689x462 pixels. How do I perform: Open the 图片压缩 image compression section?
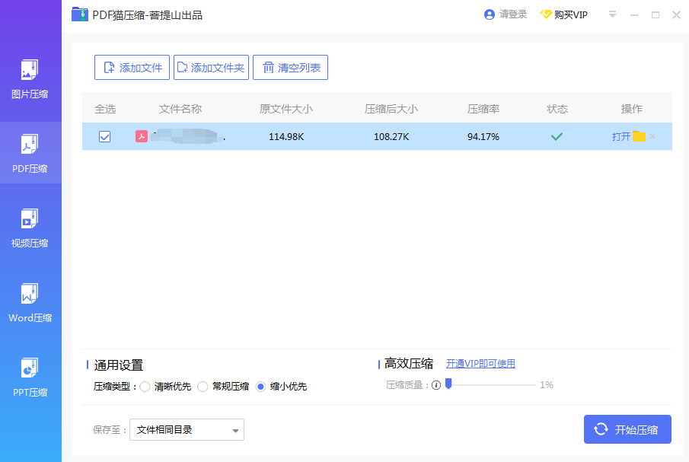pyautogui.click(x=30, y=79)
